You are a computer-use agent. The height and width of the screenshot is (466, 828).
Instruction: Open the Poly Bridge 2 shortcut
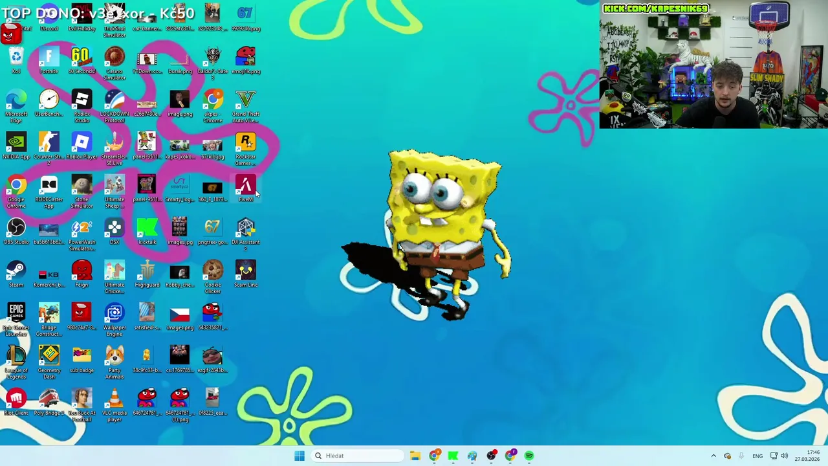(49, 402)
